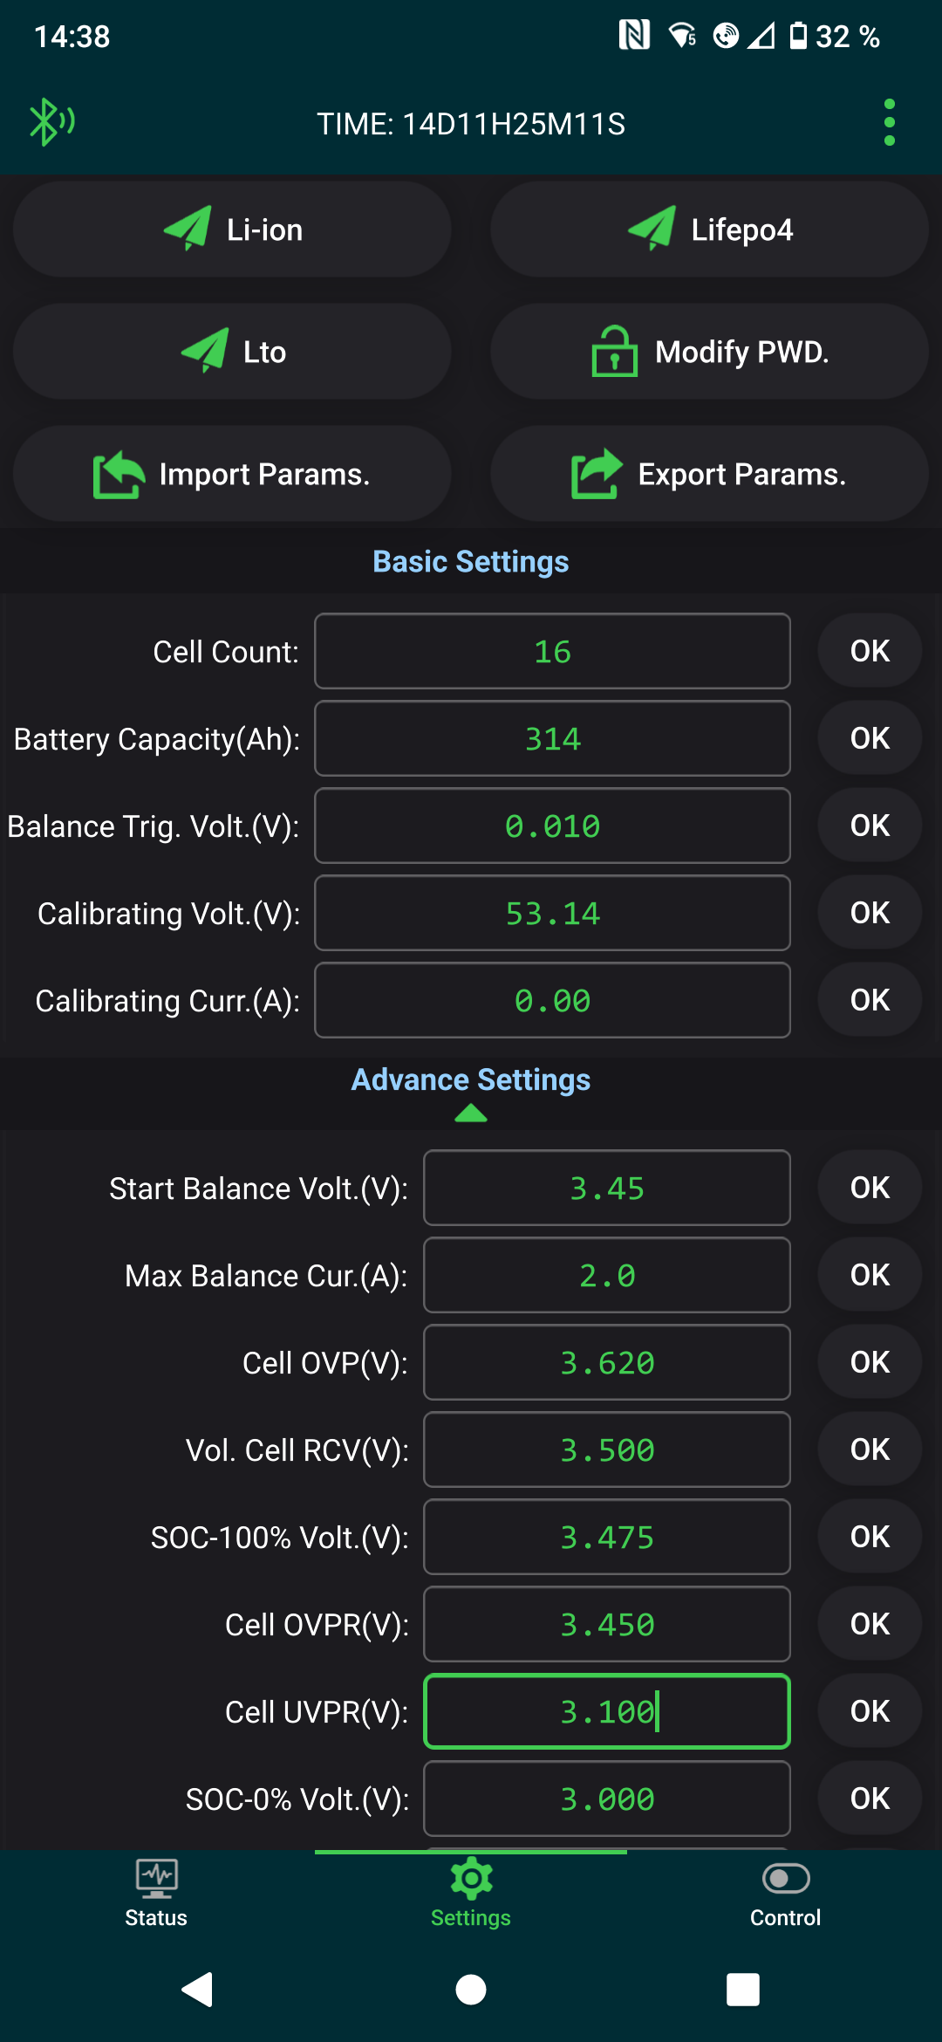The height and width of the screenshot is (2042, 942).
Task: Switch to the Status tab
Action: click(x=156, y=1894)
